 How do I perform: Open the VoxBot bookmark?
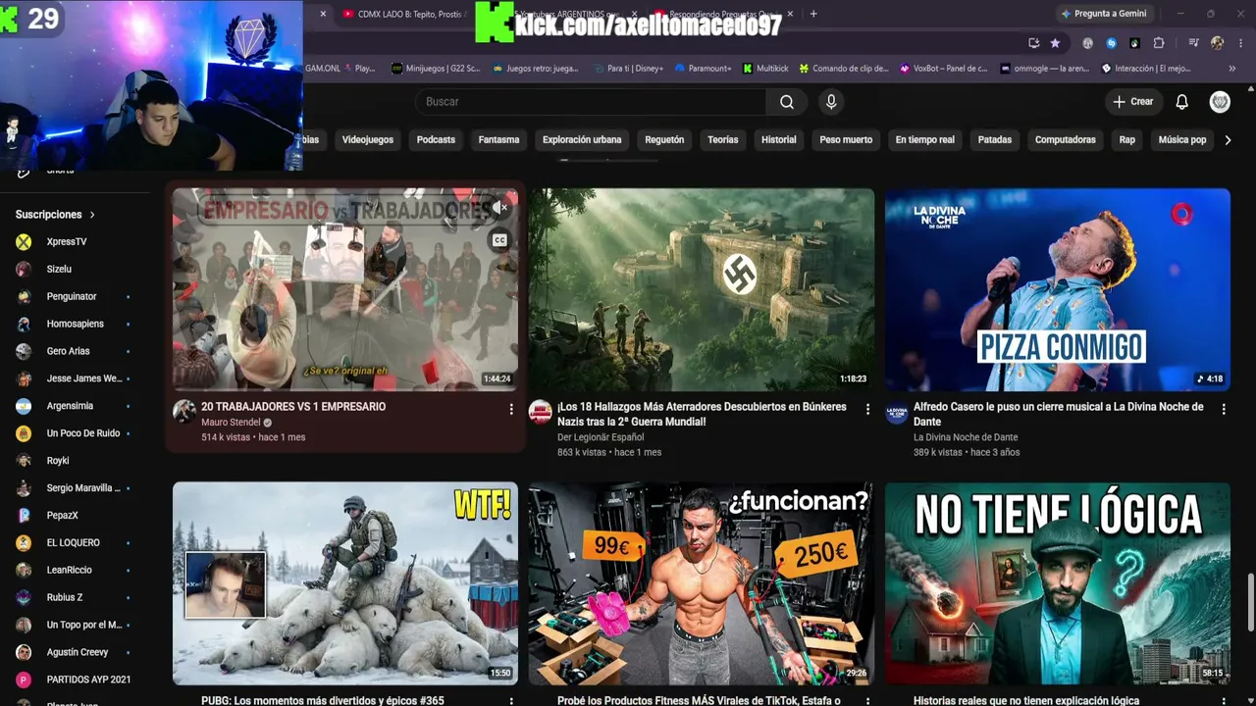[x=944, y=69]
